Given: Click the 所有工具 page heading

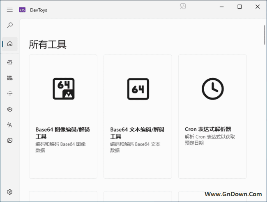Looking at the screenshot, I should coord(48,45).
